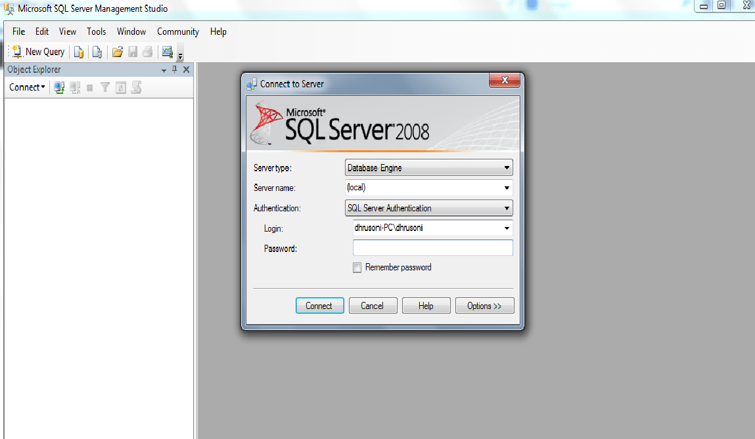Viewport: 755px width, 439px height.
Task: Click the Connect Object Explorer icon
Action: tap(59, 87)
